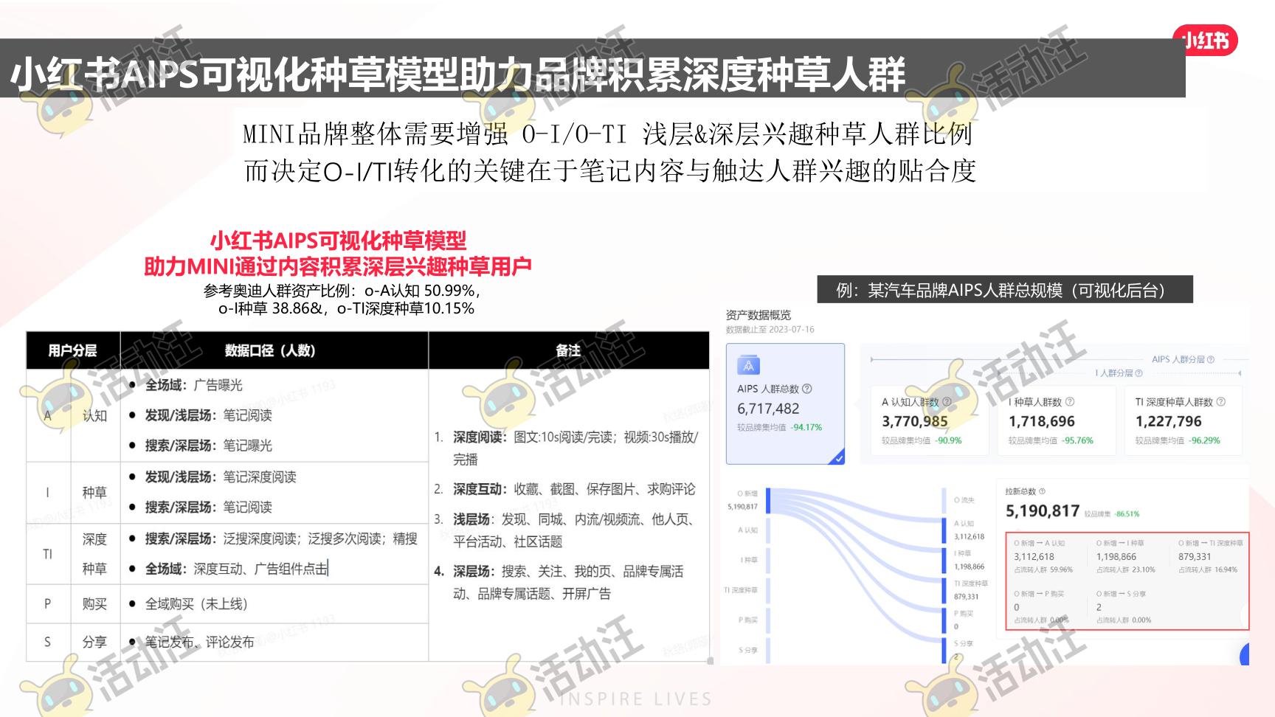Click the I 种草 1,198,866 destination bar
The height and width of the screenshot is (717, 1275).
(x=944, y=561)
